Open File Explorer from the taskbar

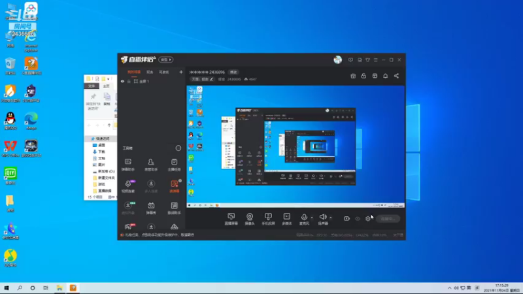point(59,288)
